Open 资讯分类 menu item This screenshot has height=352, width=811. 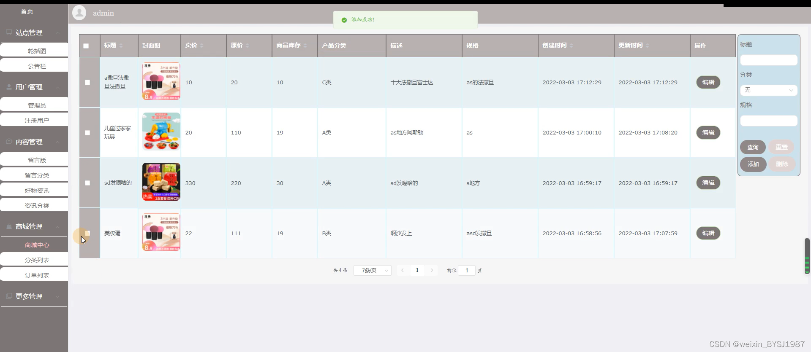pyautogui.click(x=34, y=205)
